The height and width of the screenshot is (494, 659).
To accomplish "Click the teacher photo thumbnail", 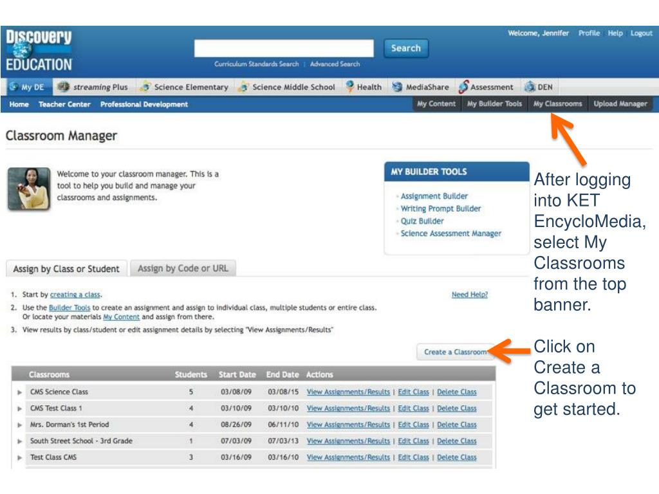I will pos(29,188).
